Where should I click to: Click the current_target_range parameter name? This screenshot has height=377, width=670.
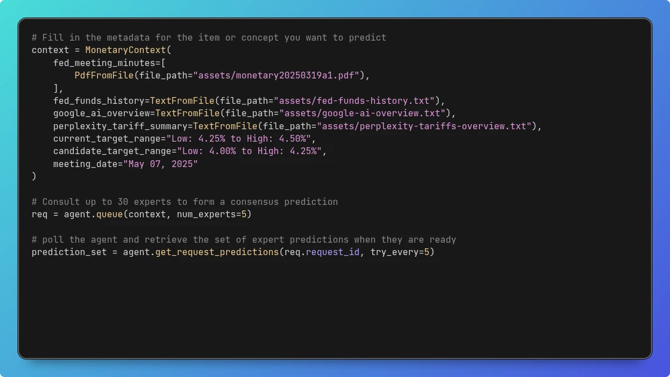pyautogui.click(x=104, y=138)
